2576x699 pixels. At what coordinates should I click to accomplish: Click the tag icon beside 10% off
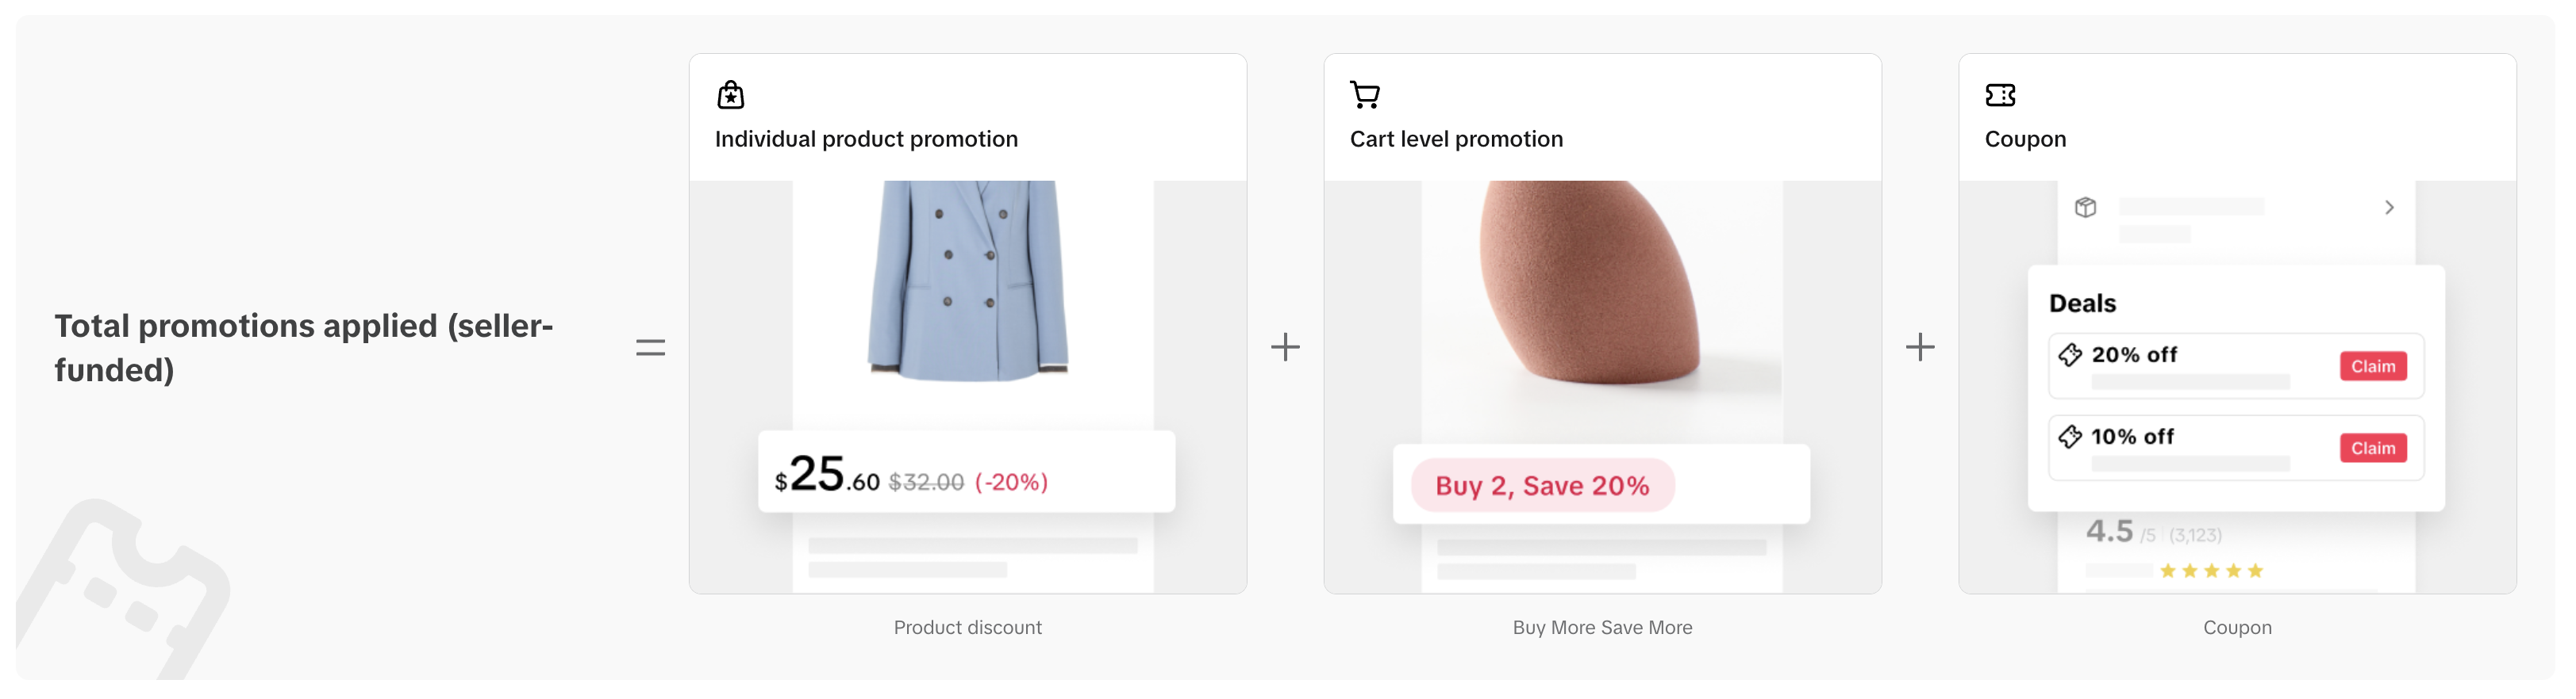pos(2070,437)
